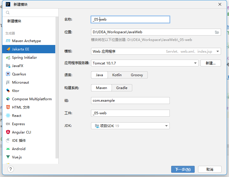Click the 下一步(N) next button

(x=183, y=169)
